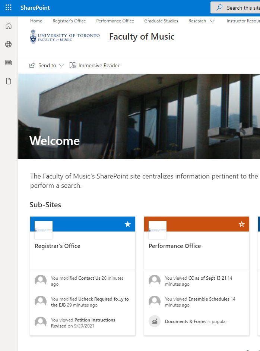
Task: Click the Sub-Sites section heading
Action: [x=45, y=205]
